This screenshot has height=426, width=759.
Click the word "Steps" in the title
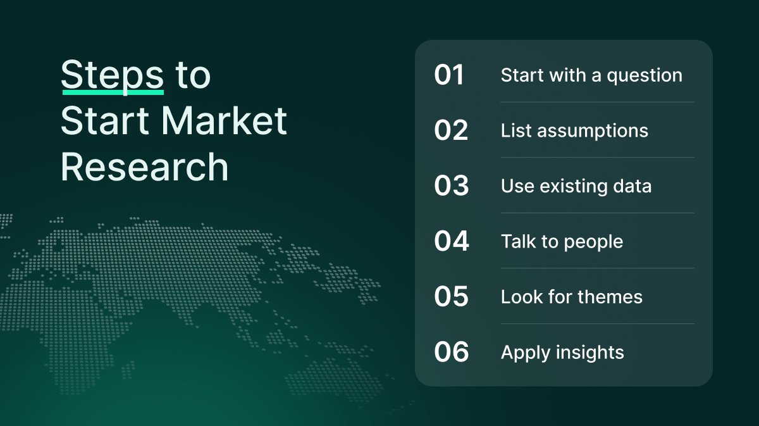(112, 75)
